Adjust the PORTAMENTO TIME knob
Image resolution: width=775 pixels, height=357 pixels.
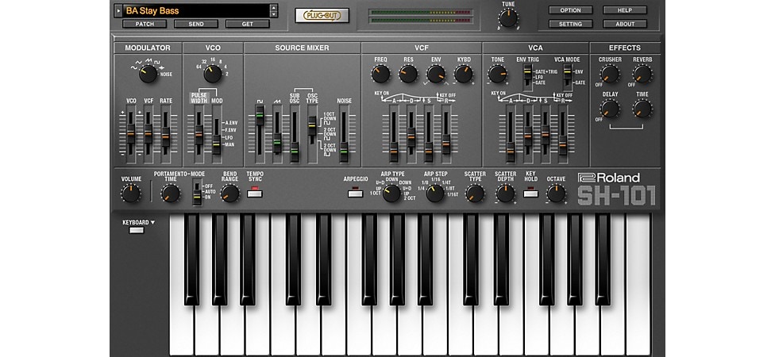pos(171,193)
